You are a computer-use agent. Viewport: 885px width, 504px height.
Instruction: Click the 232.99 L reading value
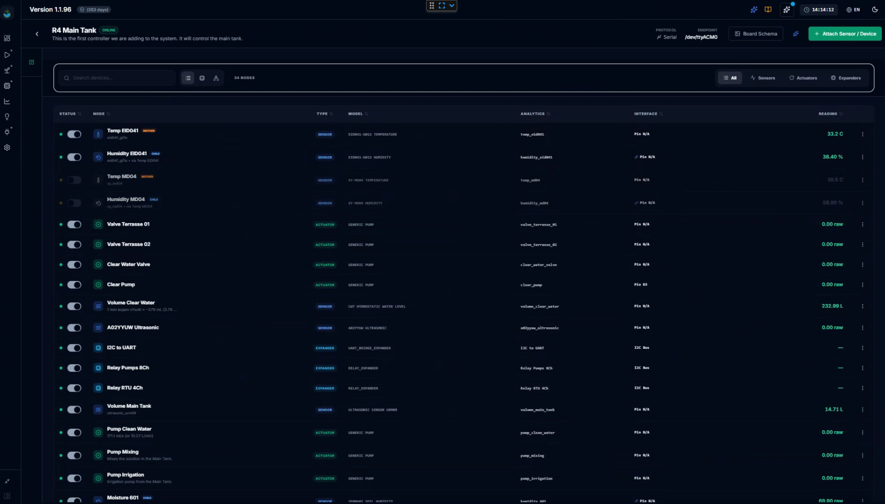click(832, 306)
